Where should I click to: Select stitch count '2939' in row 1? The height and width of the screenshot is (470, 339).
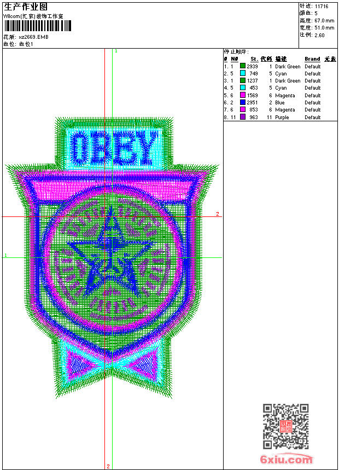252,66
